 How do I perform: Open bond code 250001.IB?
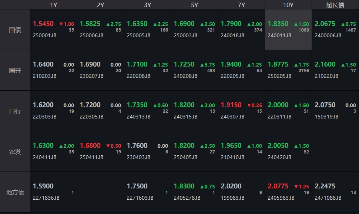[44, 35]
